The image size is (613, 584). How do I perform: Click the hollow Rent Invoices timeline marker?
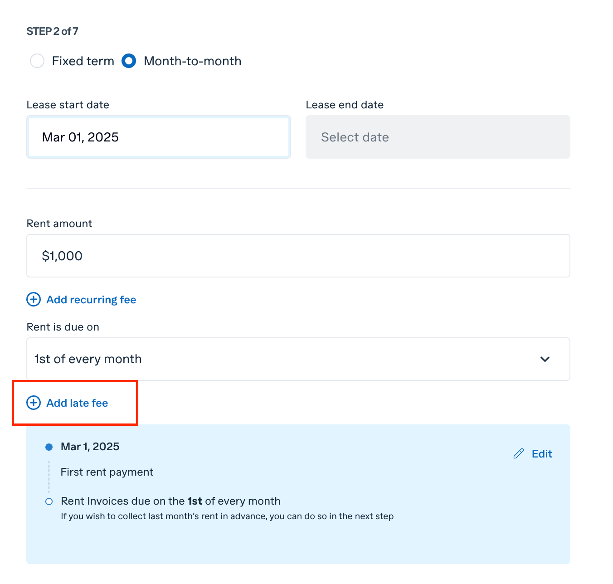coord(49,501)
